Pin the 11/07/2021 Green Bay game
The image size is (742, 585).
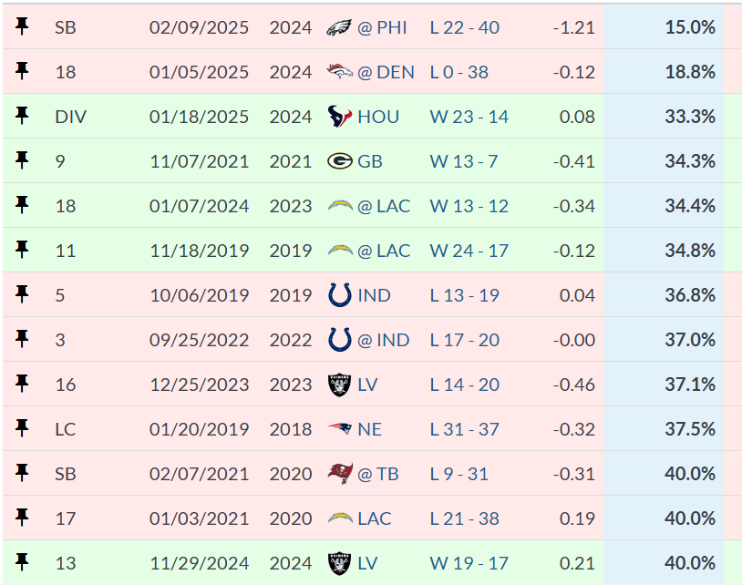22,160
